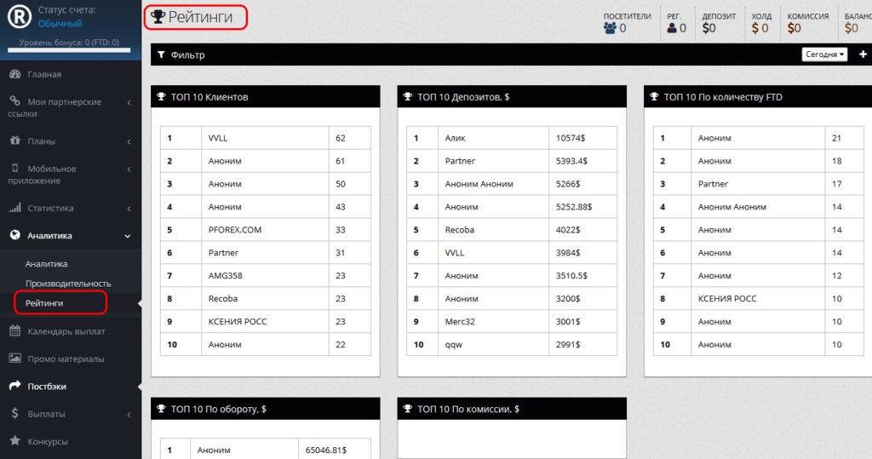Open Рейтинги in the sidebar
The height and width of the screenshot is (459, 872).
[x=44, y=302]
